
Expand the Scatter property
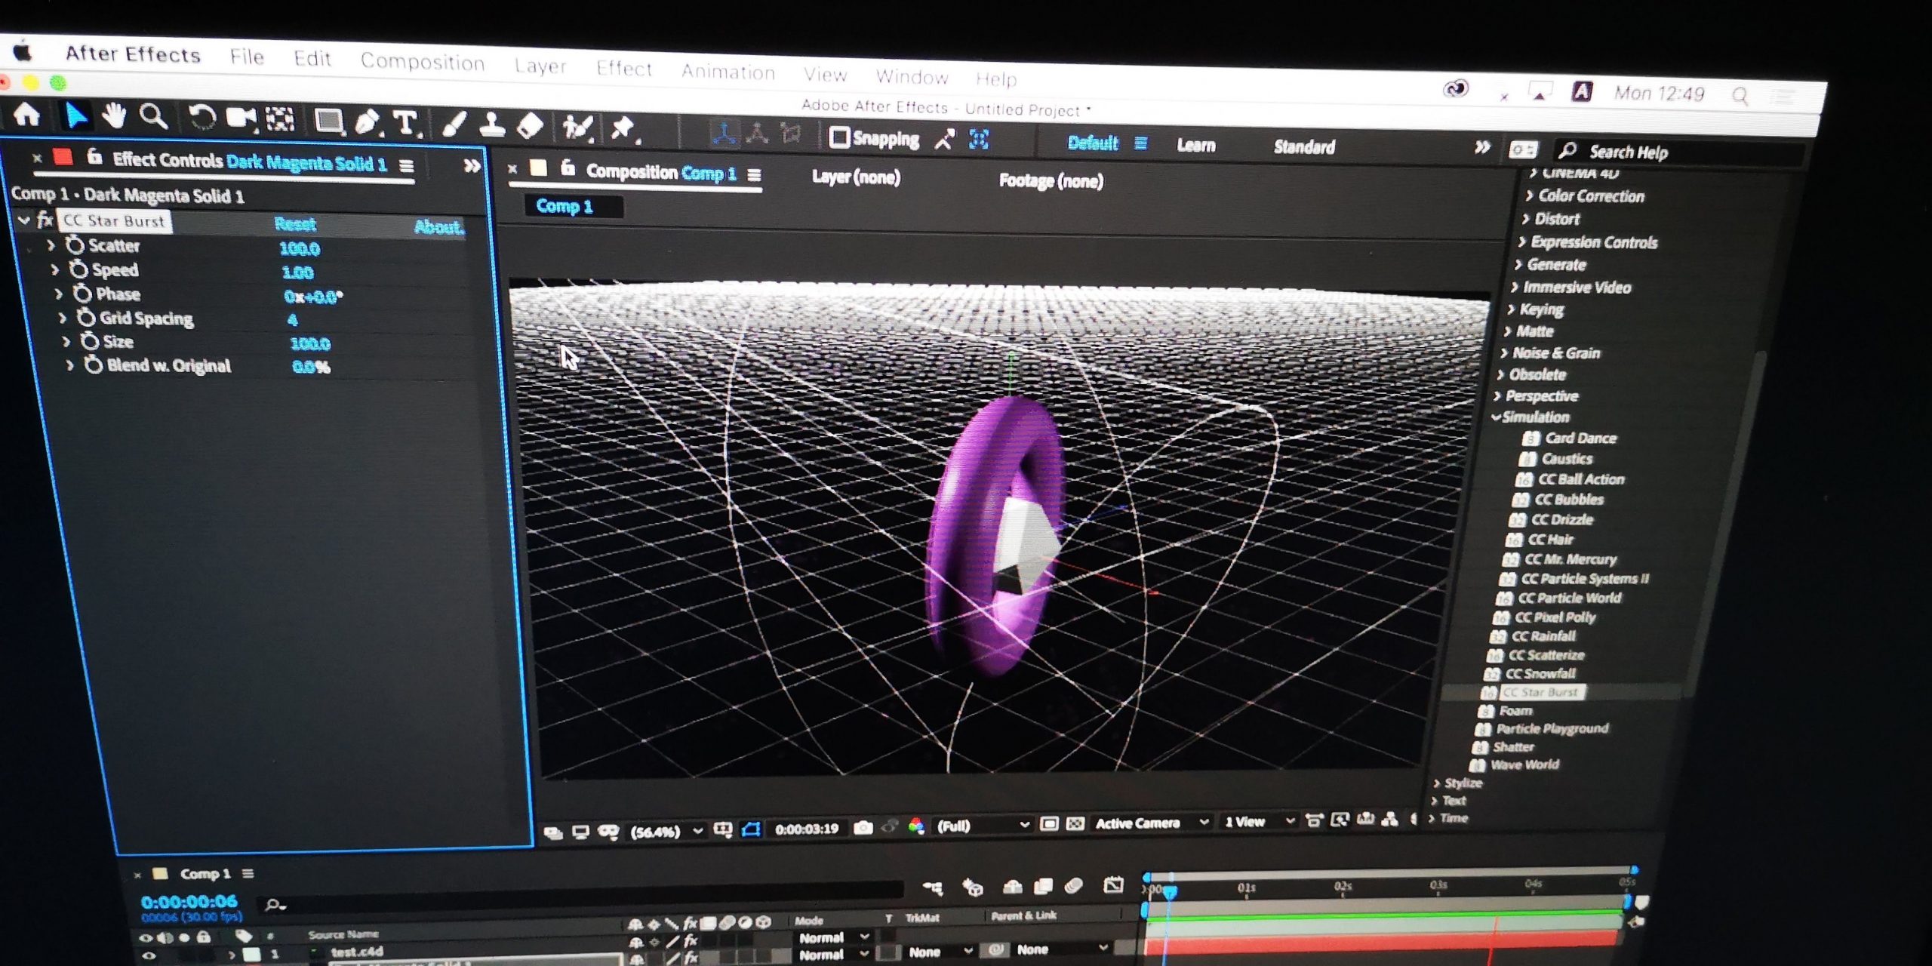tap(51, 245)
